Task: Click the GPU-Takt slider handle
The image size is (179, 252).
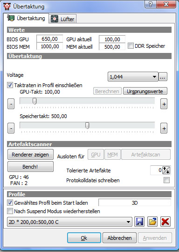Action: point(34,101)
